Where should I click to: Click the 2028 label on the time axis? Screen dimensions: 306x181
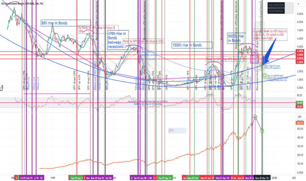(x=274, y=178)
